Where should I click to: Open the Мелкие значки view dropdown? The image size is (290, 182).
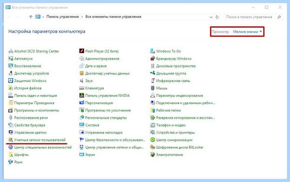point(247,32)
